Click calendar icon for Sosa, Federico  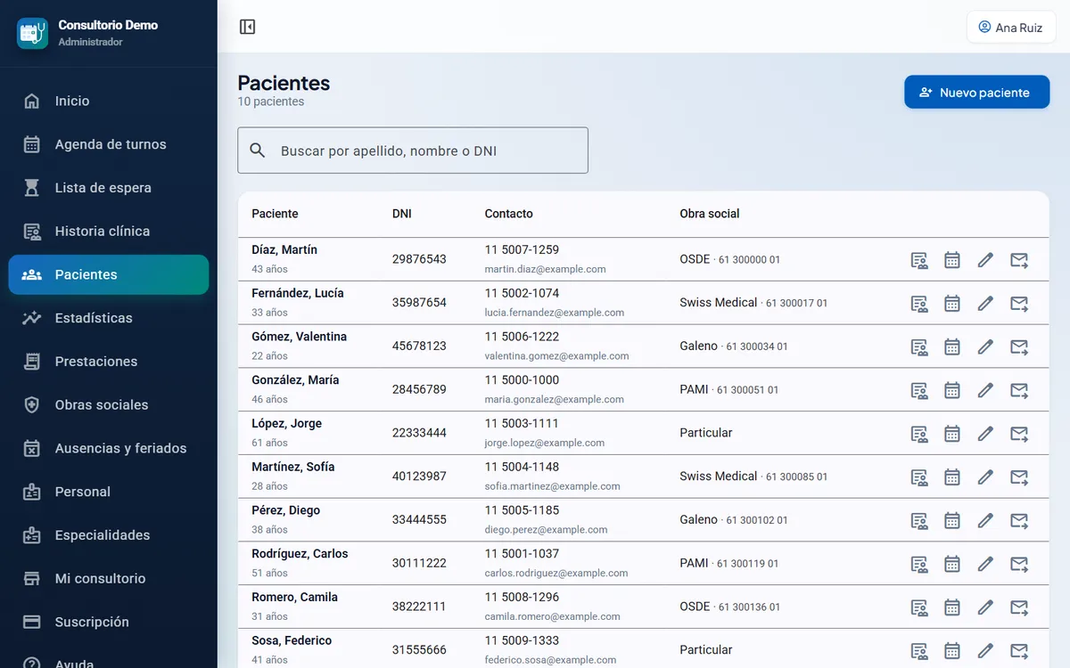pos(952,651)
